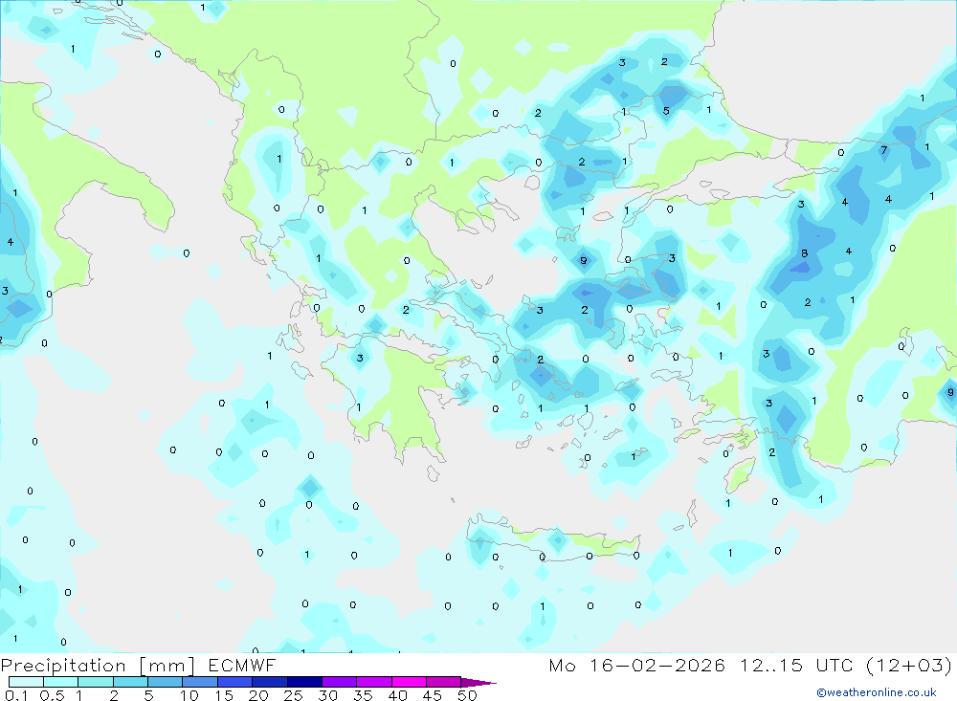Click the 20–25 mm dark blue swatch
Viewport: 957px width, 701px height.
click(270, 682)
